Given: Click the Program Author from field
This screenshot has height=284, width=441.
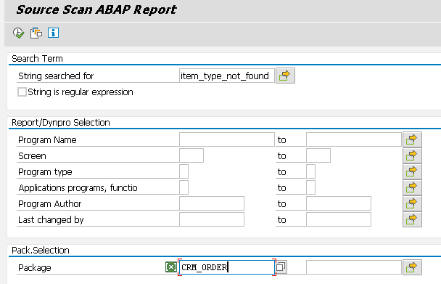Looking at the screenshot, I should (212, 203).
